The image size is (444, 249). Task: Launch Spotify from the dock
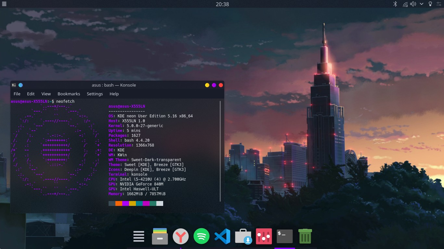(x=202, y=236)
